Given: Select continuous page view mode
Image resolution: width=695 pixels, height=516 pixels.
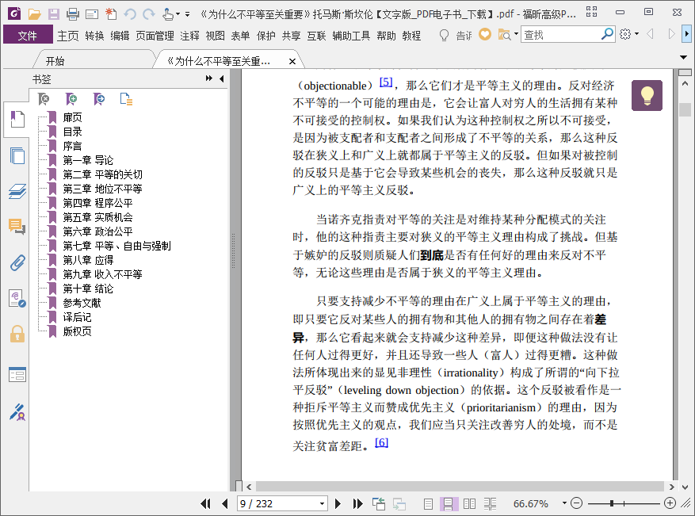Looking at the screenshot, I should pos(449,503).
